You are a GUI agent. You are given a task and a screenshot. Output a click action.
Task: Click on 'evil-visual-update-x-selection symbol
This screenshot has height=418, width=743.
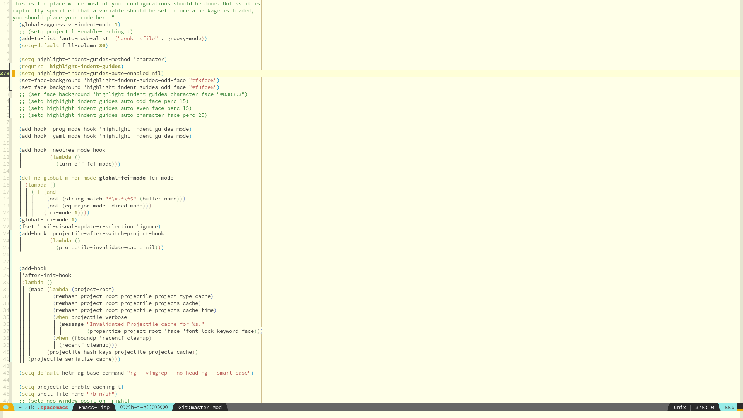tap(85, 226)
